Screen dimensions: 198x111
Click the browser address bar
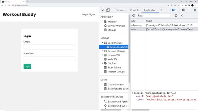pos(88,5)
